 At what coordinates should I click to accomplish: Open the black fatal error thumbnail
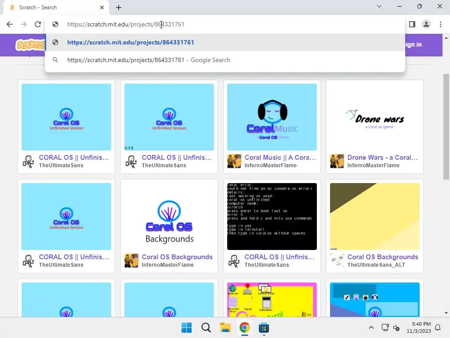click(272, 217)
